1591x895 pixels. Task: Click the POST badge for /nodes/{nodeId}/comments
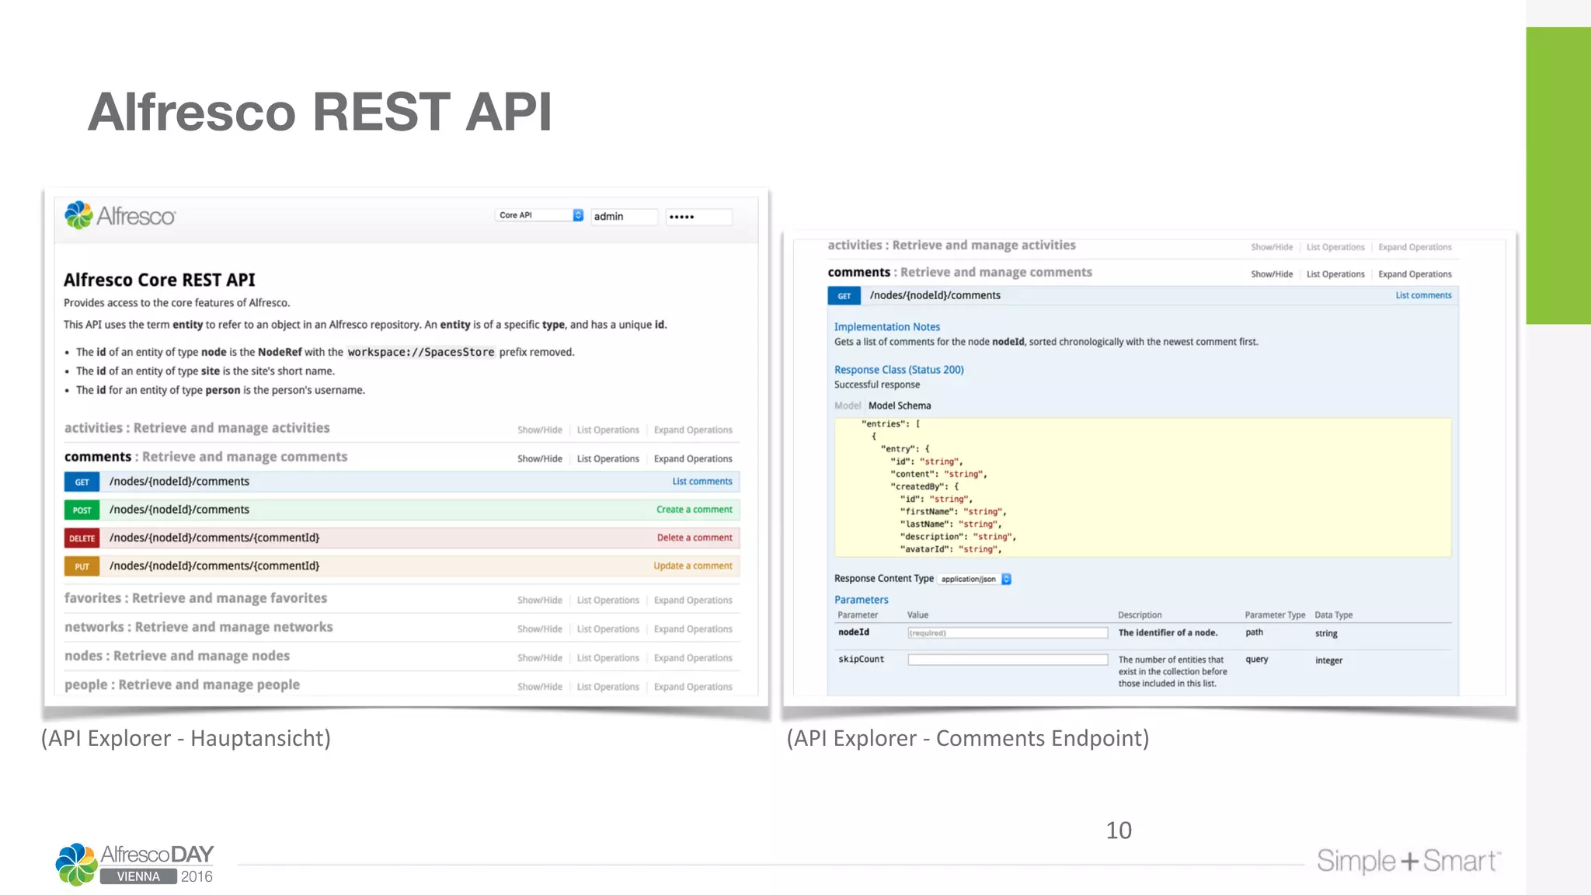pos(82,510)
